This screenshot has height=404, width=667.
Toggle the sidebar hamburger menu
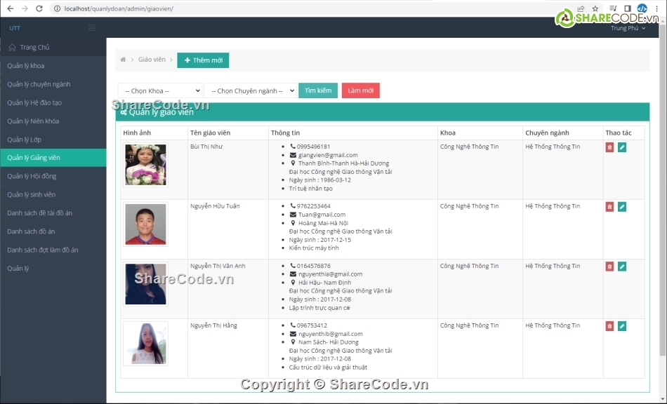coord(92,28)
